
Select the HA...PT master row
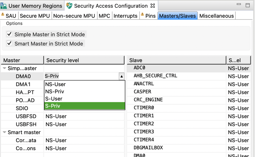23,92
